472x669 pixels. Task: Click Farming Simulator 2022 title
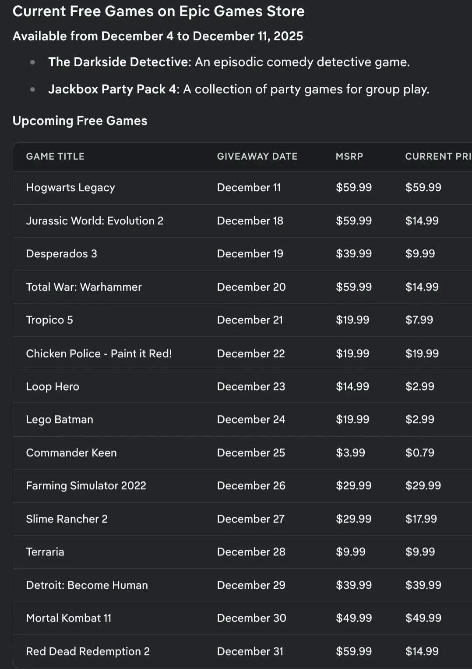[86, 486]
